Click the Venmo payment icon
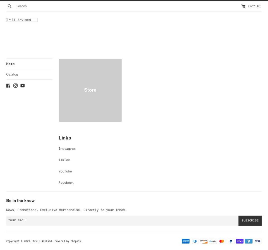The width and height of the screenshot is (268, 250). pos(249,241)
